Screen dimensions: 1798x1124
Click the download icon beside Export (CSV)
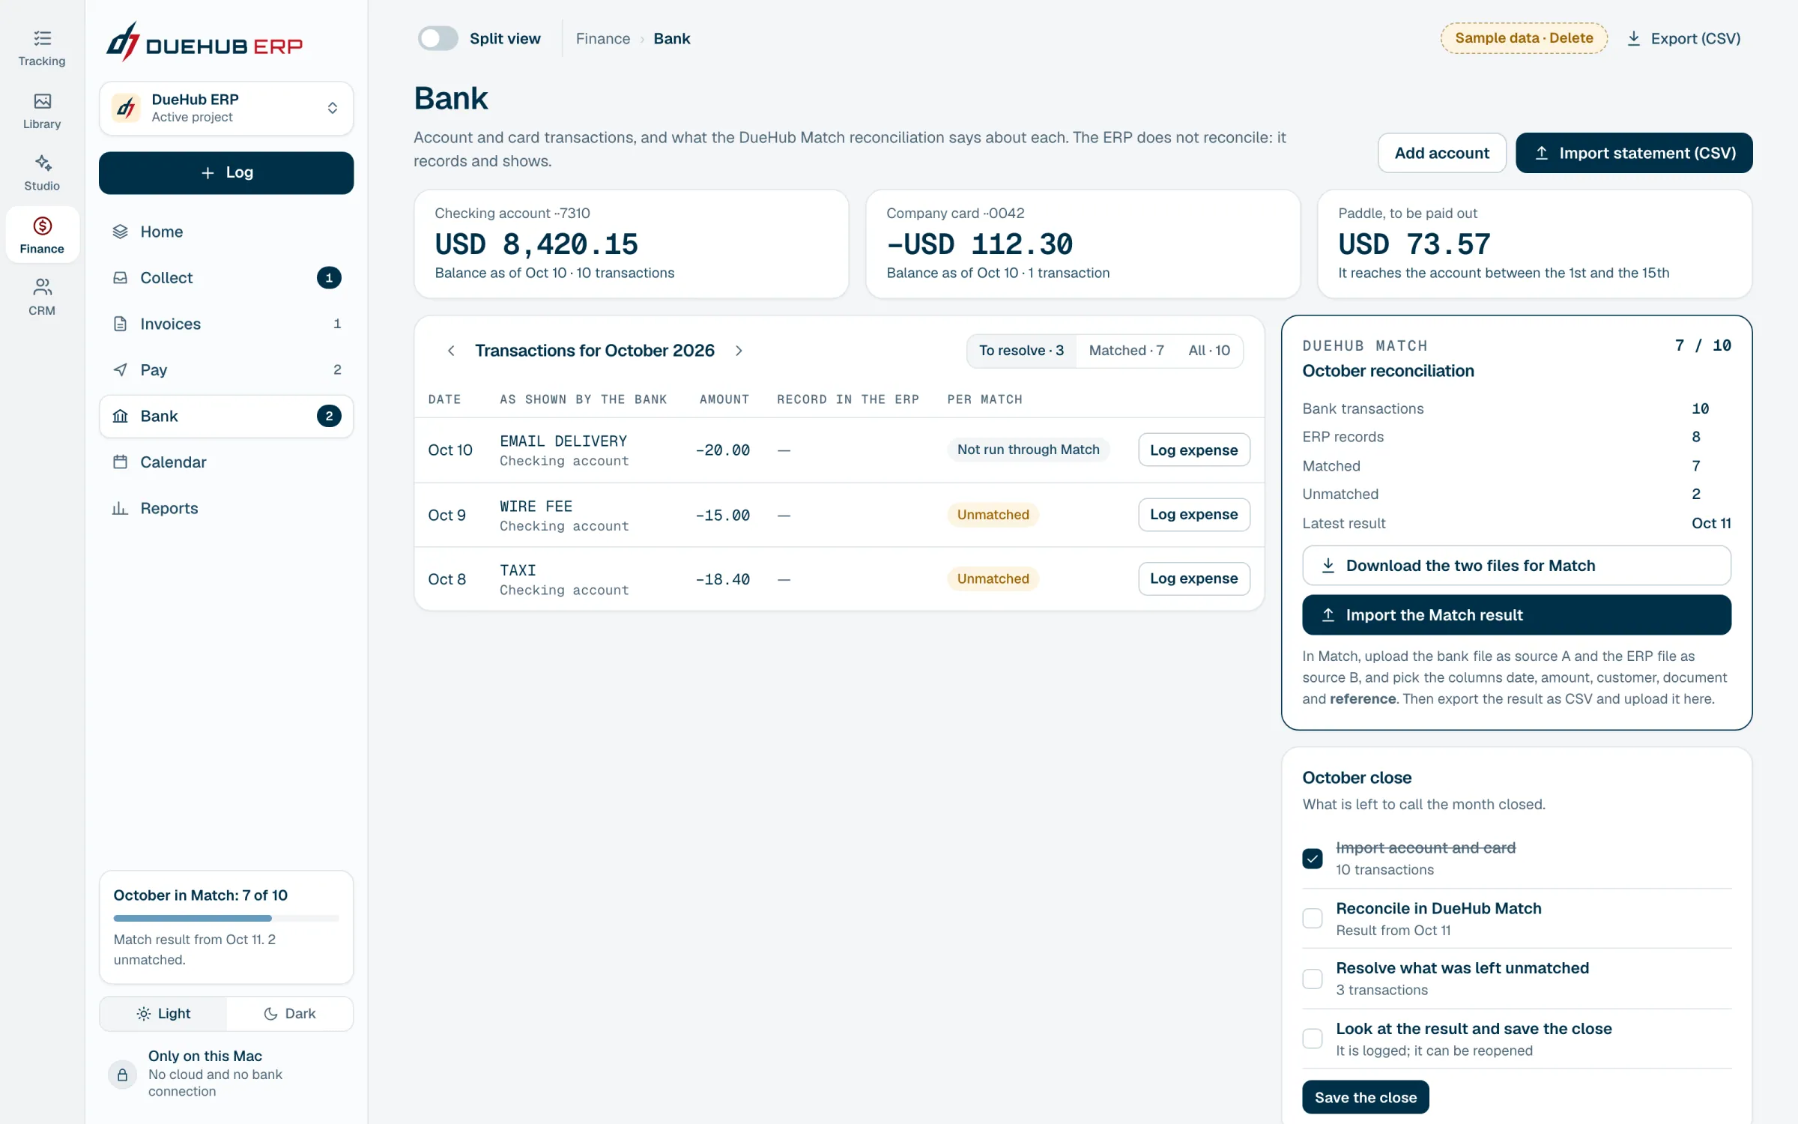tap(1634, 38)
